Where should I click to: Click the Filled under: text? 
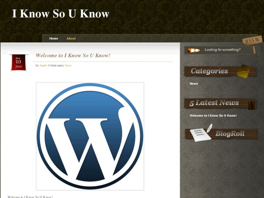pyautogui.click(x=57, y=65)
